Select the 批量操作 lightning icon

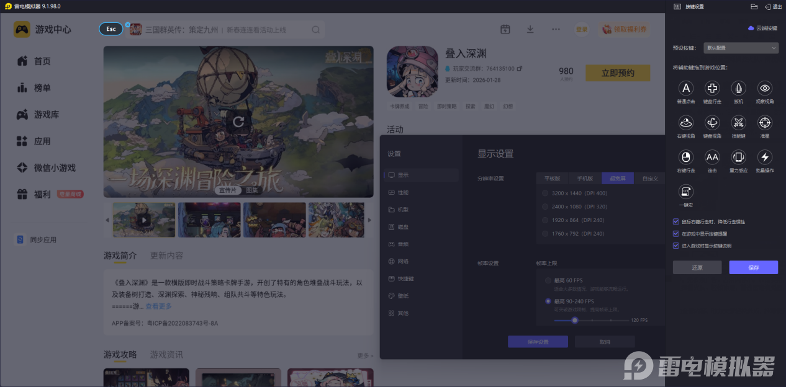coord(766,157)
